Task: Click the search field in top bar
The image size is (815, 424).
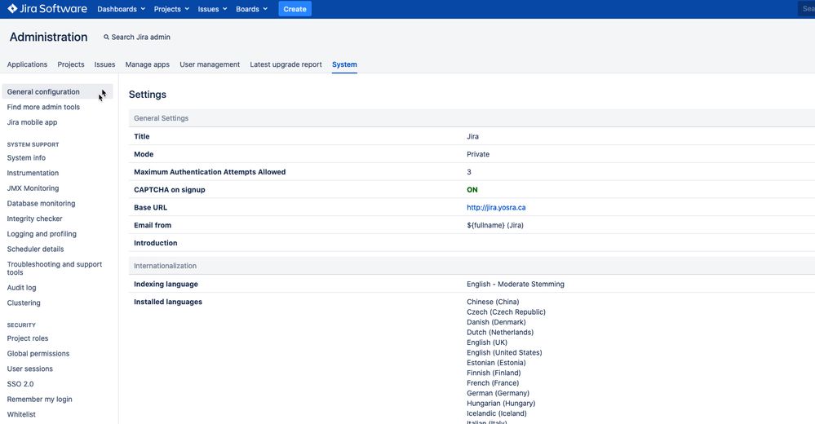Action: [x=806, y=9]
